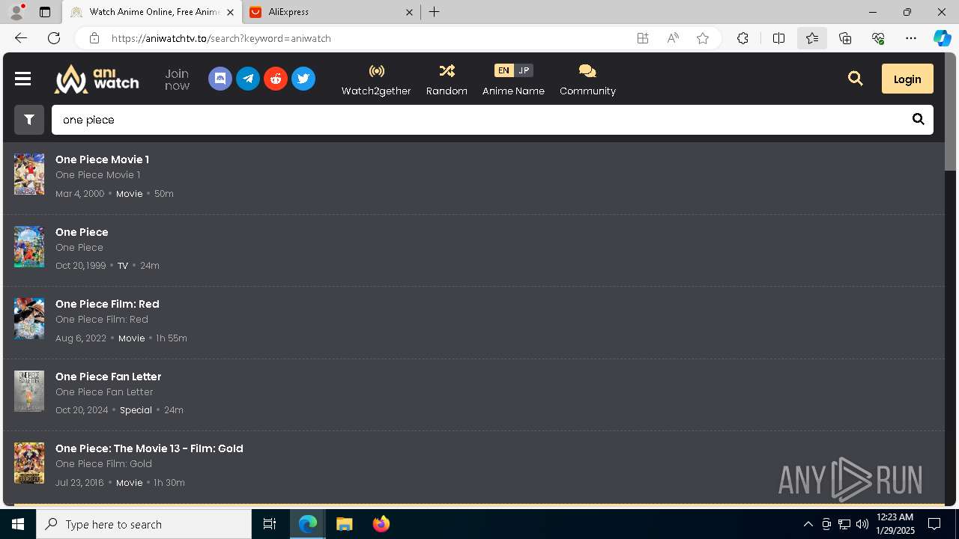This screenshot has width=959, height=539.
Task: Click the Film: Gold poster thumbnail
Action: tap(29, 463)
